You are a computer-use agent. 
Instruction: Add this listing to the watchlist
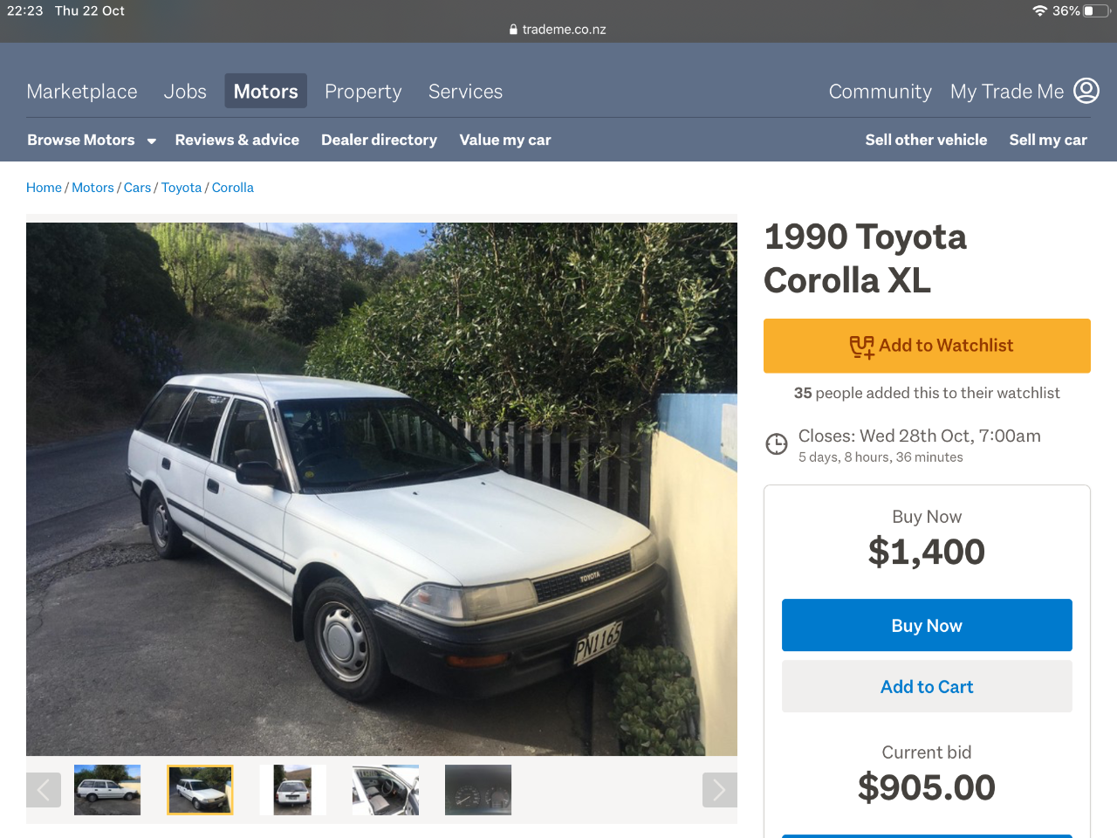point(927,346)
